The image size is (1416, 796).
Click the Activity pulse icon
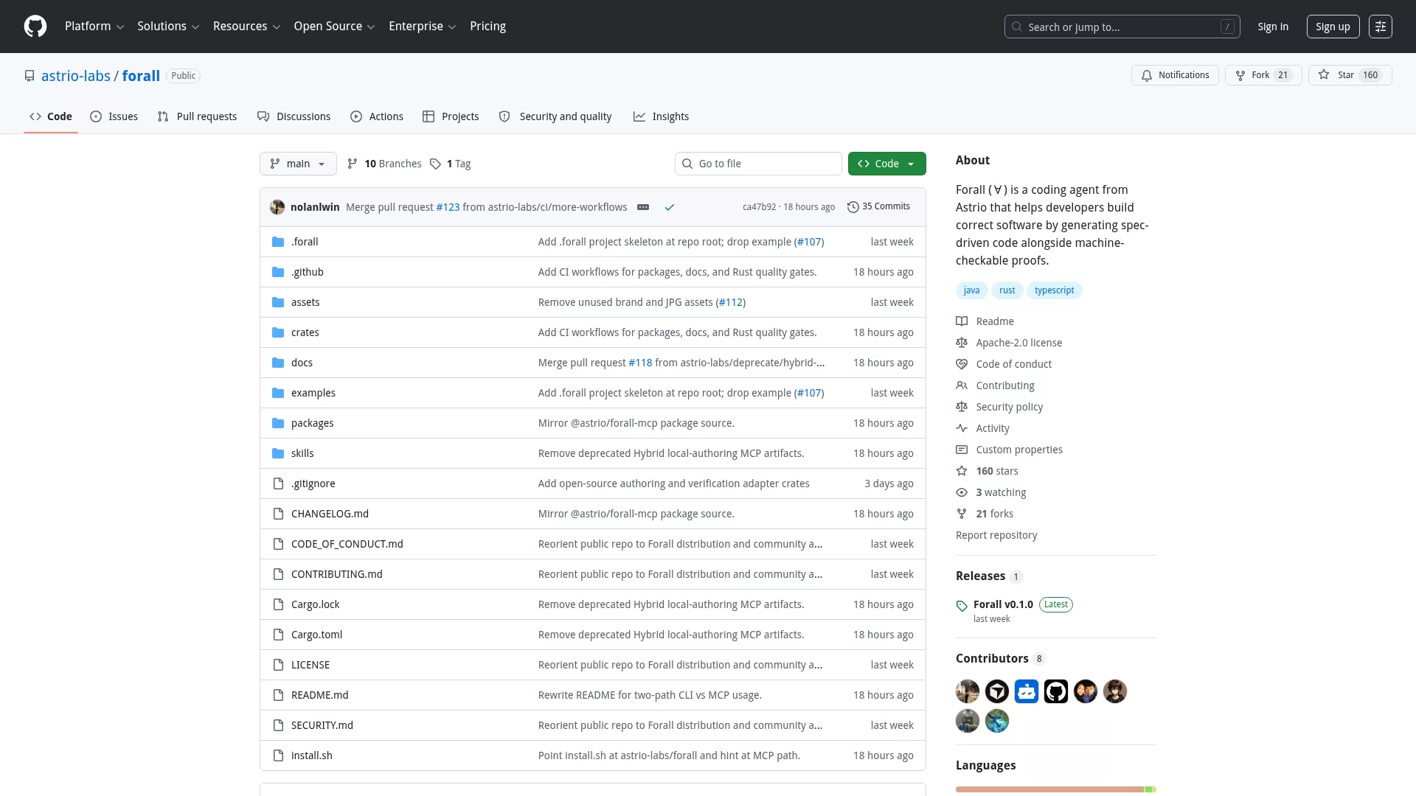962,428
